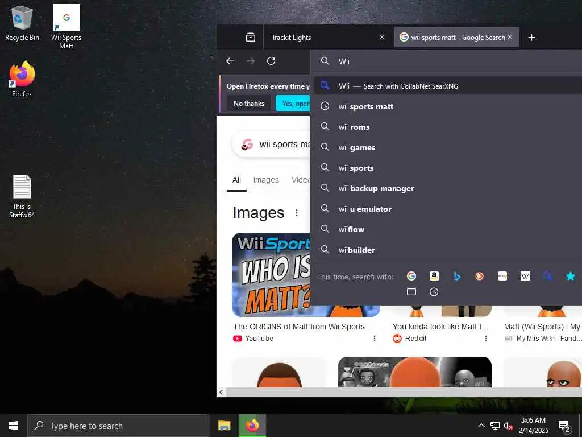The width and height of the screenshot is (582, 437).
Task: Search History using the clock icon in the engine row
Action: tap(434, 292)
